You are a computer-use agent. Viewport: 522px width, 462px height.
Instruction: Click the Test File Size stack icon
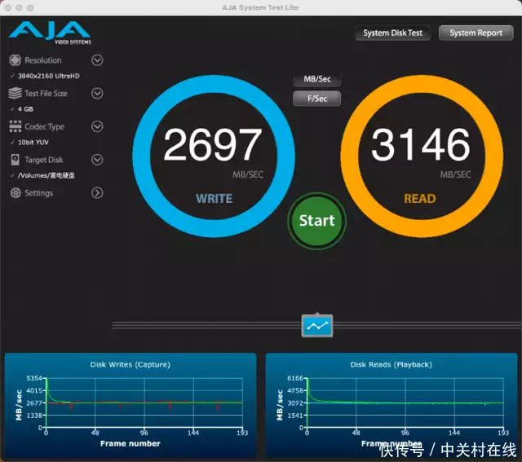(x=15, y=94)
